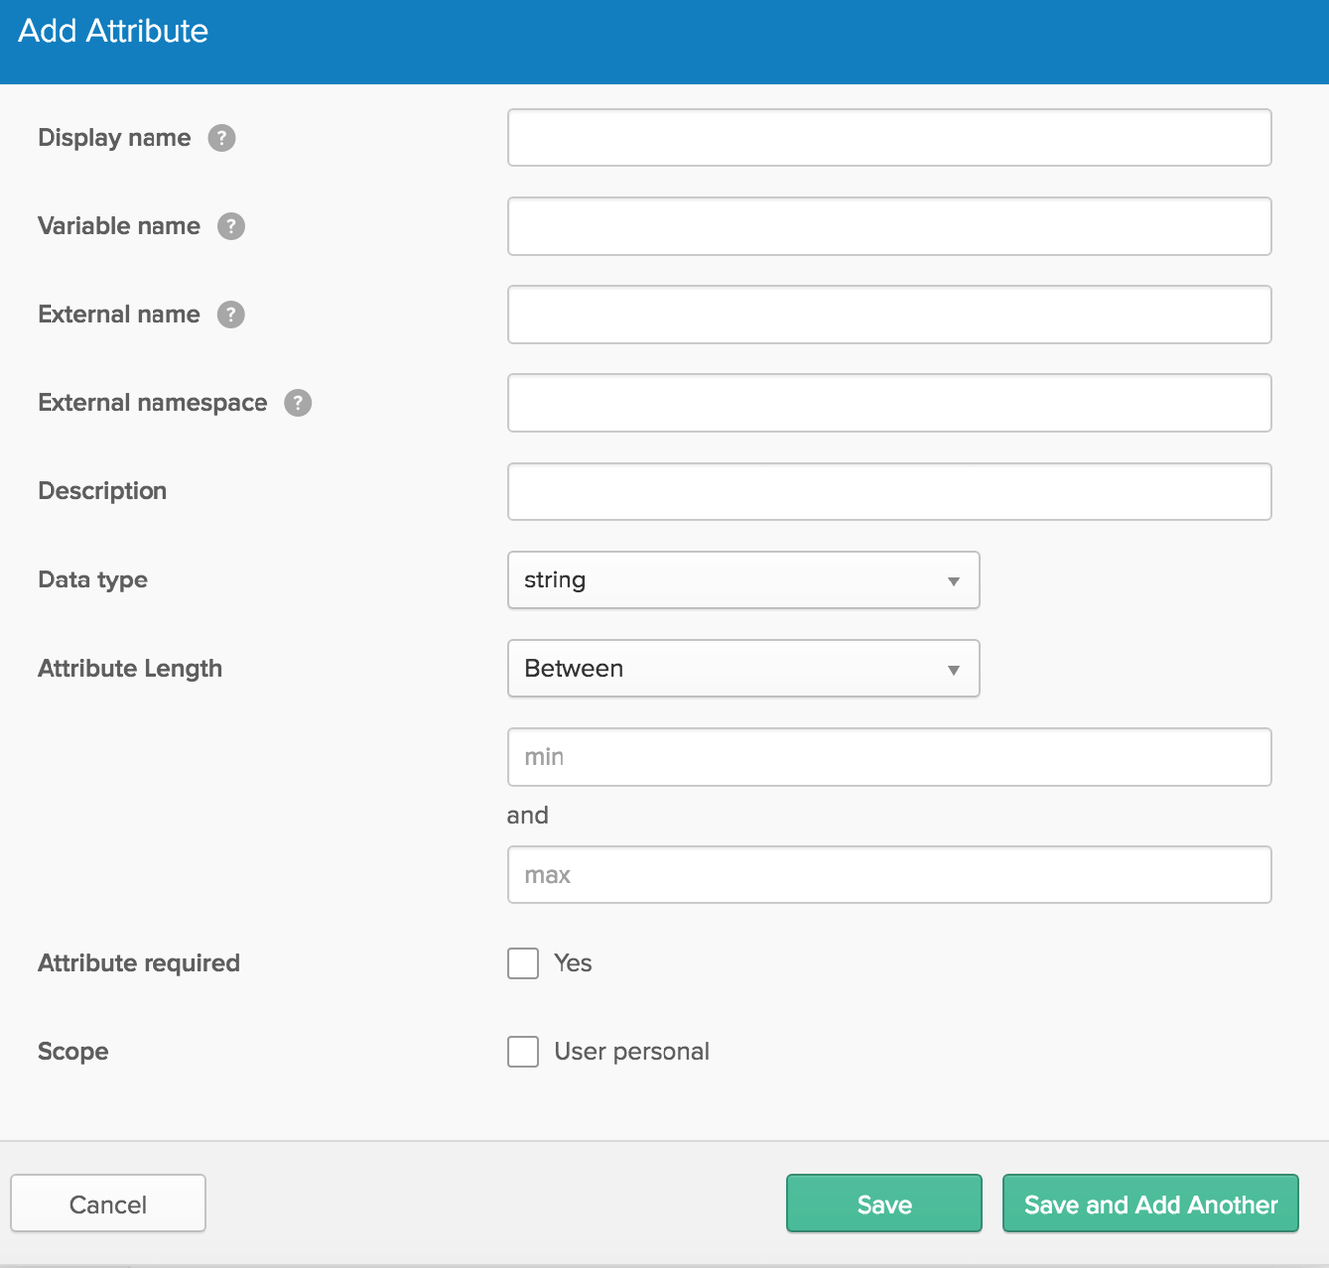Image resolution: width=1329 pixels, height=1268 pixels.
Task: Click the min length input field
Action: [x=888, y=757]
